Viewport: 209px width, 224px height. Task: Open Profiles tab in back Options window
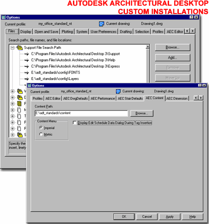tap(158, 32)
